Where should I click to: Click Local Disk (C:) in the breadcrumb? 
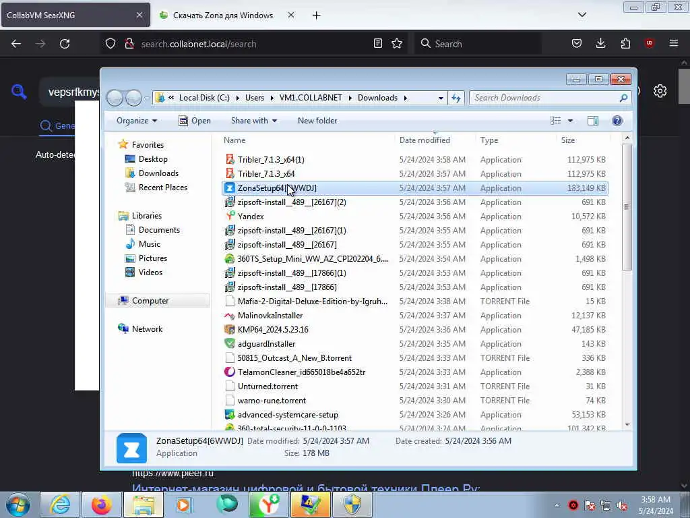[x=204, y=98]
